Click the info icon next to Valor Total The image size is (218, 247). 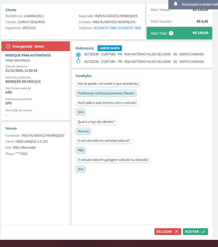pos(171,33)
